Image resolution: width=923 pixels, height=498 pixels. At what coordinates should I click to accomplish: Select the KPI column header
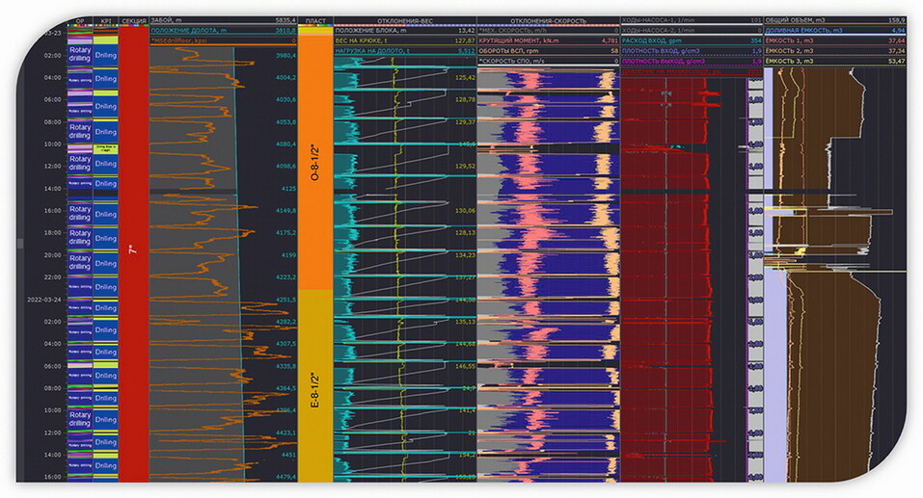pyautogui.click(x=105, y=20)
